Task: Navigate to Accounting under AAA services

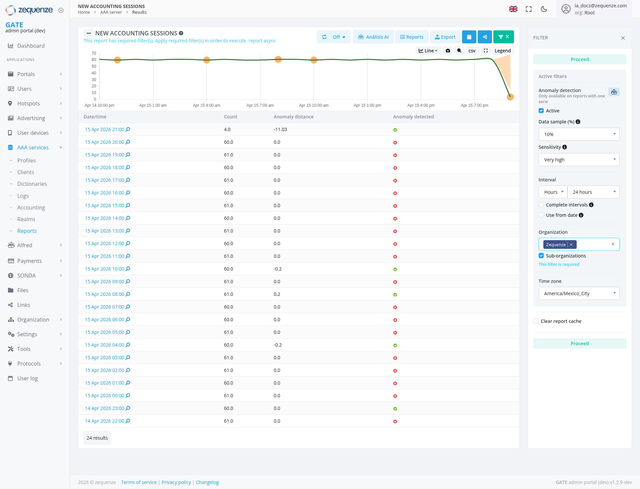Action: pos(31,207)
